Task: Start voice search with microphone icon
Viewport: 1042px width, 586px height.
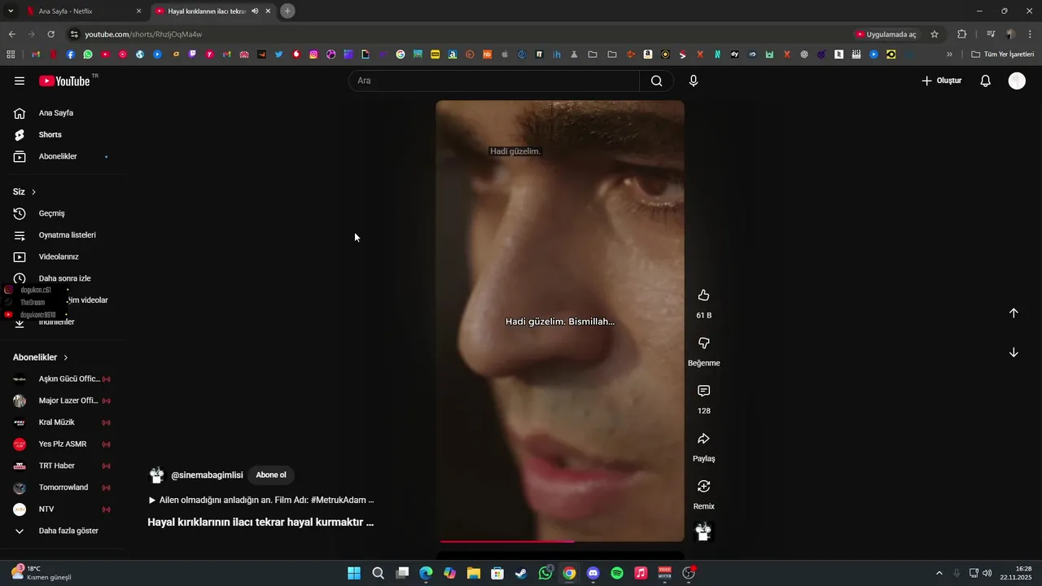Action: [x=694, y=81]
